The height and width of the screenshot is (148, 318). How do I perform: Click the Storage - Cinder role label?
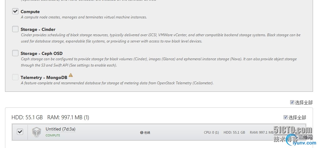(38, 29)
